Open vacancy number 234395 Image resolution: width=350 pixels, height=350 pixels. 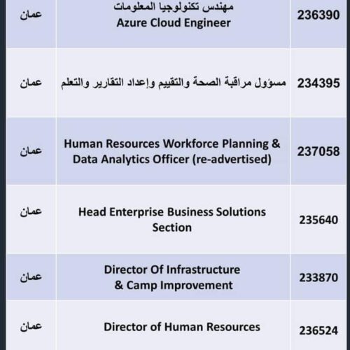318,83
